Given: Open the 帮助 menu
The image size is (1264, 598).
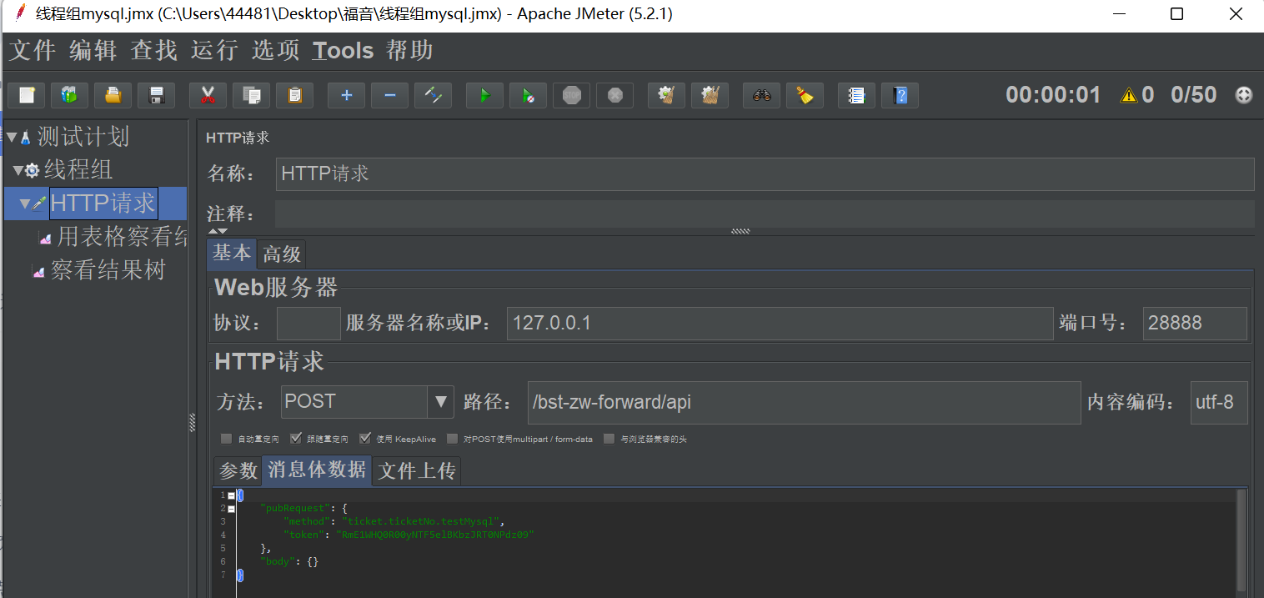Looking at the screenshot, I should 410,50.
